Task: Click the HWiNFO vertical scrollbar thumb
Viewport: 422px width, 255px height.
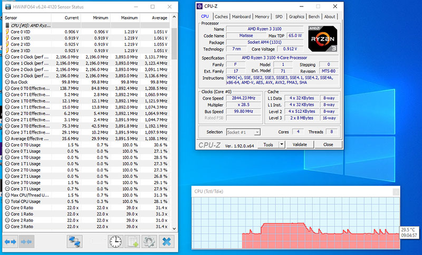Action: [x=174, y=43]
